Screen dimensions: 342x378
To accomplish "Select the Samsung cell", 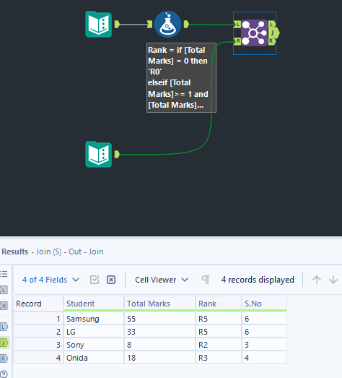I will click(x=94, y=319).
